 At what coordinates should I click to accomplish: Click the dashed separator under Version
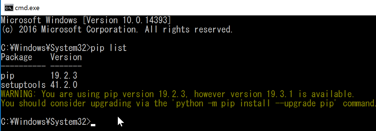point(66,66)
